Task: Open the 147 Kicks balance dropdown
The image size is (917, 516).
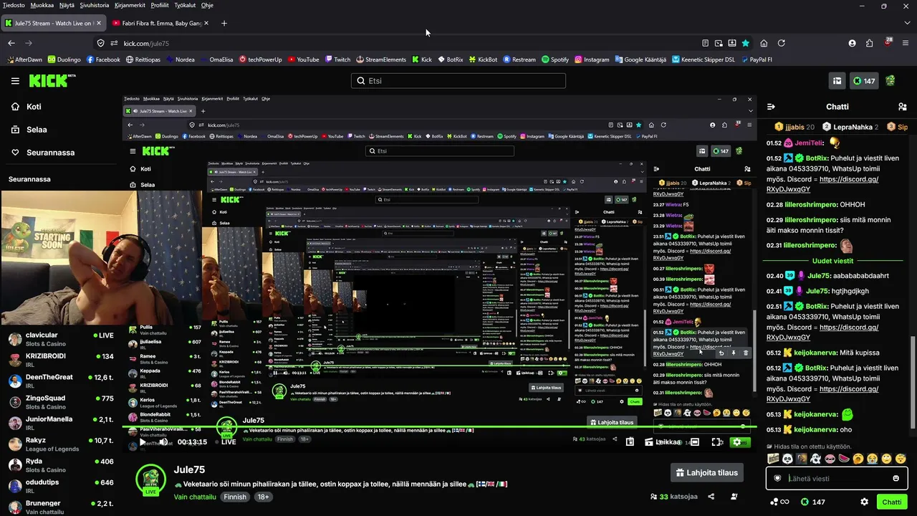Action: click(x=864, y=81)
